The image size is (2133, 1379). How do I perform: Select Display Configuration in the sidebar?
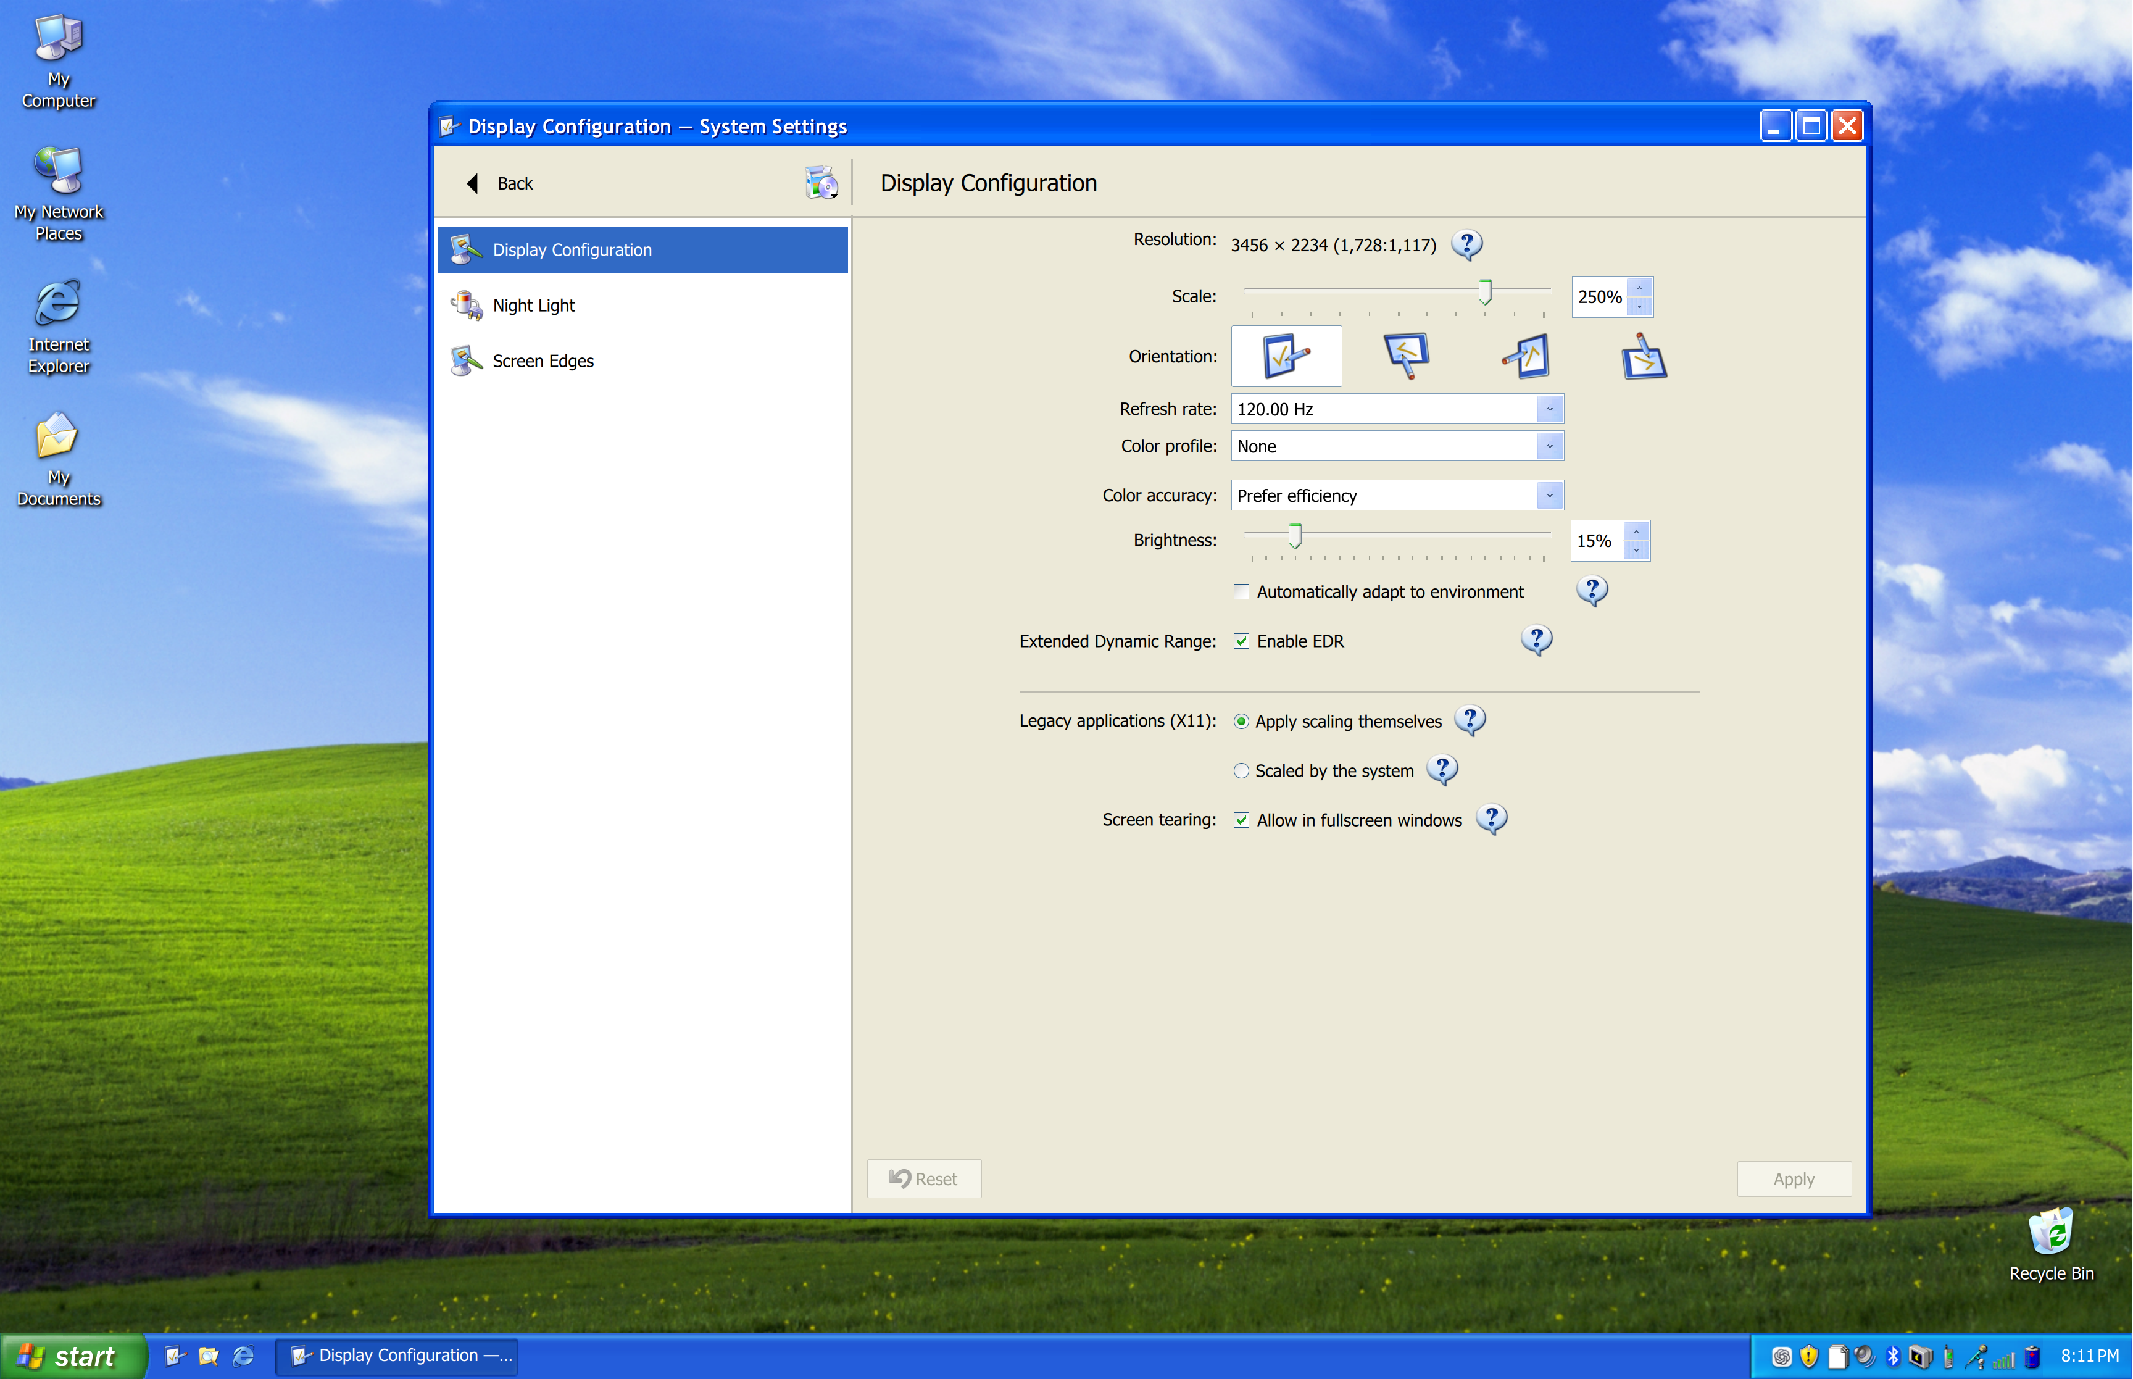[x=642, y=250]
